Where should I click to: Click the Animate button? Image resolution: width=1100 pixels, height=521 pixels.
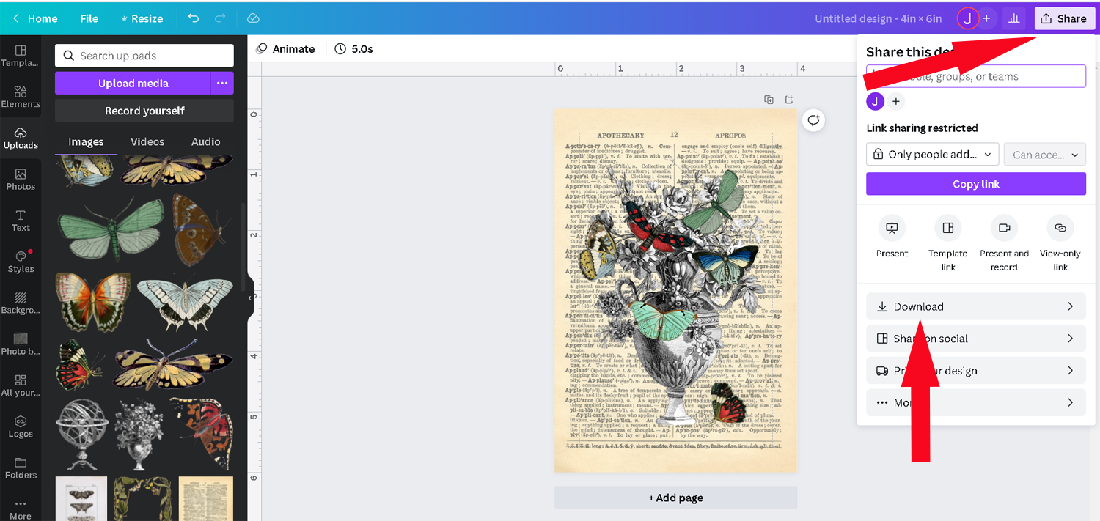pos(285,49)
